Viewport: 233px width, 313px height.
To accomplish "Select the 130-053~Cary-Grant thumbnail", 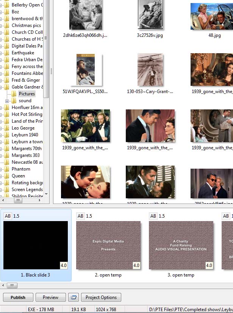I will (x=150, y=70).
